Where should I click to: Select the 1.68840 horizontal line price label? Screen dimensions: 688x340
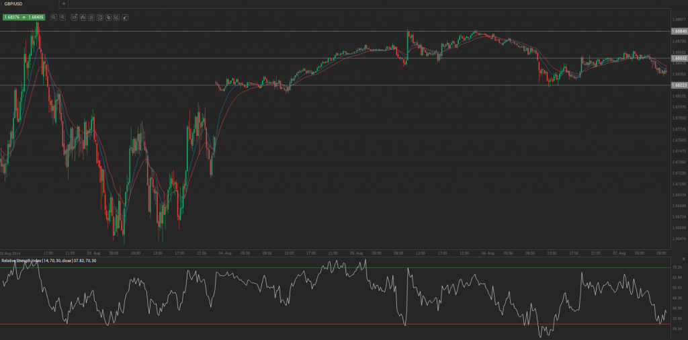(679, 31)
